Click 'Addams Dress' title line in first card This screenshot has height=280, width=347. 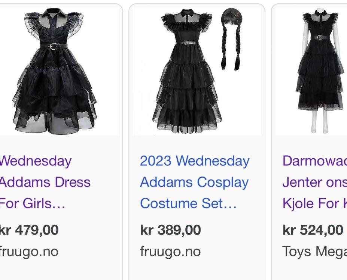[x=45, y=182]
